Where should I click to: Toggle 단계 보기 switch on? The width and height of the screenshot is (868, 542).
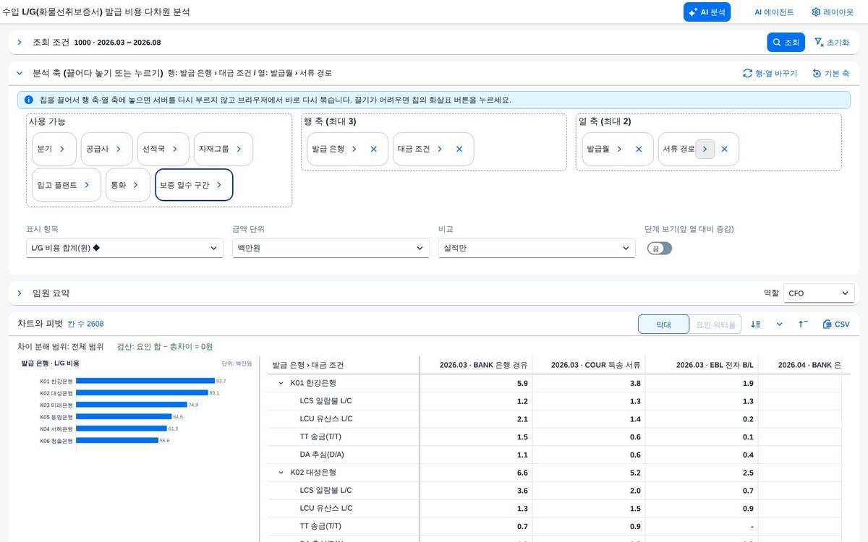click(660, 249)
